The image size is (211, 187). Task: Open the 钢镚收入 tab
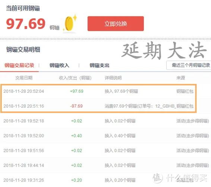(x=59, y=65)
